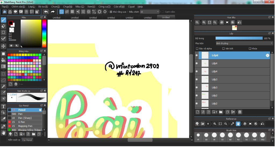The height and width of the screenshot is (147, 275).
Task: Select the Lớp8 layer row
Action: 232,55
